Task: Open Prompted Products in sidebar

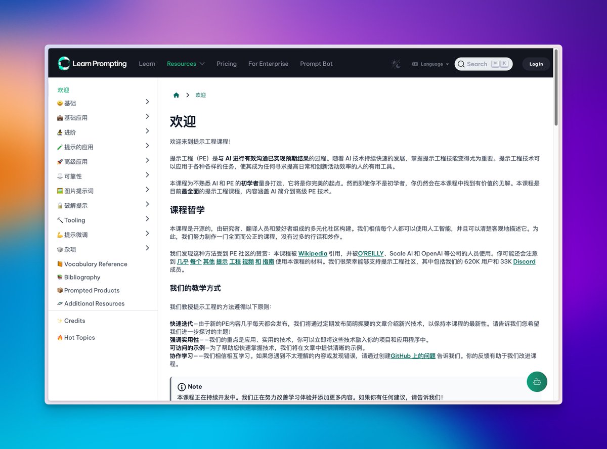Action: pos(88,290)
